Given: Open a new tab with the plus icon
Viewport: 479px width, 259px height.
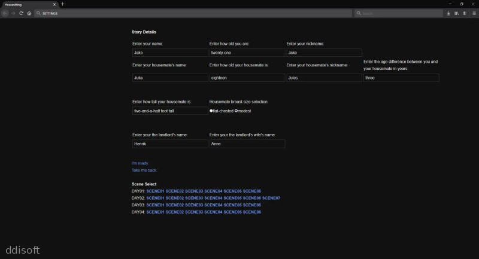Looking at the screenshot, I should (x=63, y=4).
